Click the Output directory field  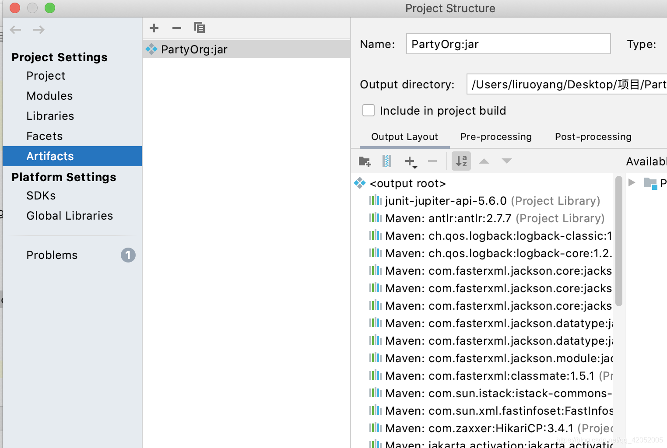(x=567, y=84)
